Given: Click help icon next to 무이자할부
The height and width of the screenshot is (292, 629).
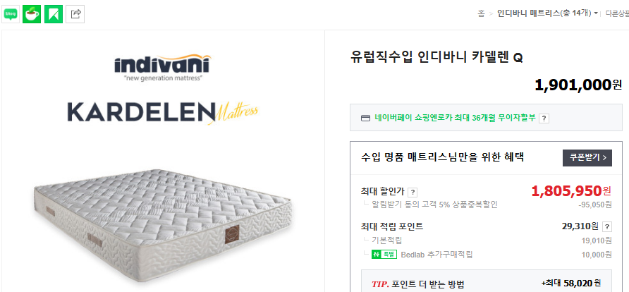Looking at the screenshot, I should pyautogui.click(x=544, y=118).
